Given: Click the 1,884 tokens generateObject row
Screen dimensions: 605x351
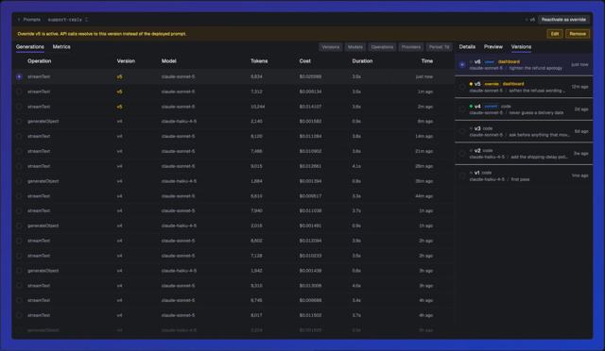Looking at the screenshot, I should click(234, 181).
